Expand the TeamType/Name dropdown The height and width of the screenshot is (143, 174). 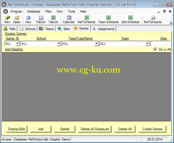pyautogui.click(x=97, y=43)
